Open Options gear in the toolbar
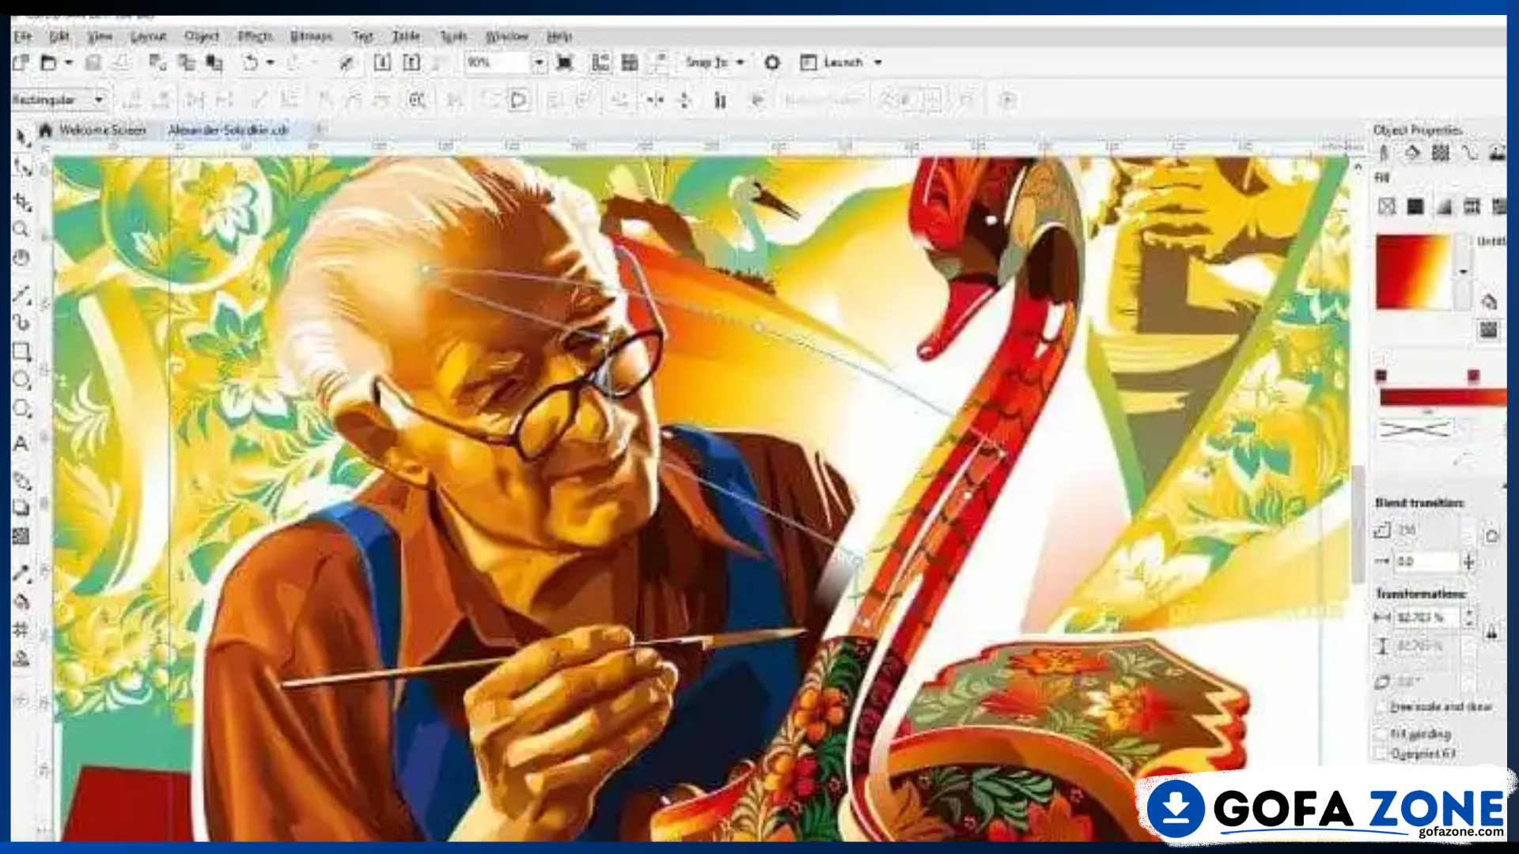This screenshot has height=854, width=1519. coord(772,62)
